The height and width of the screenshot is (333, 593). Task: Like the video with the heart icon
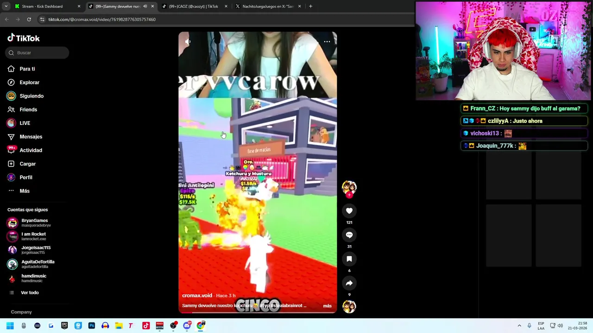click(349, 211)
